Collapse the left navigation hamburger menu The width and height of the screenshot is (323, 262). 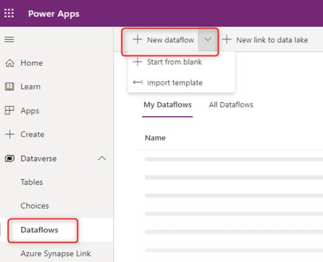[9, 39]
